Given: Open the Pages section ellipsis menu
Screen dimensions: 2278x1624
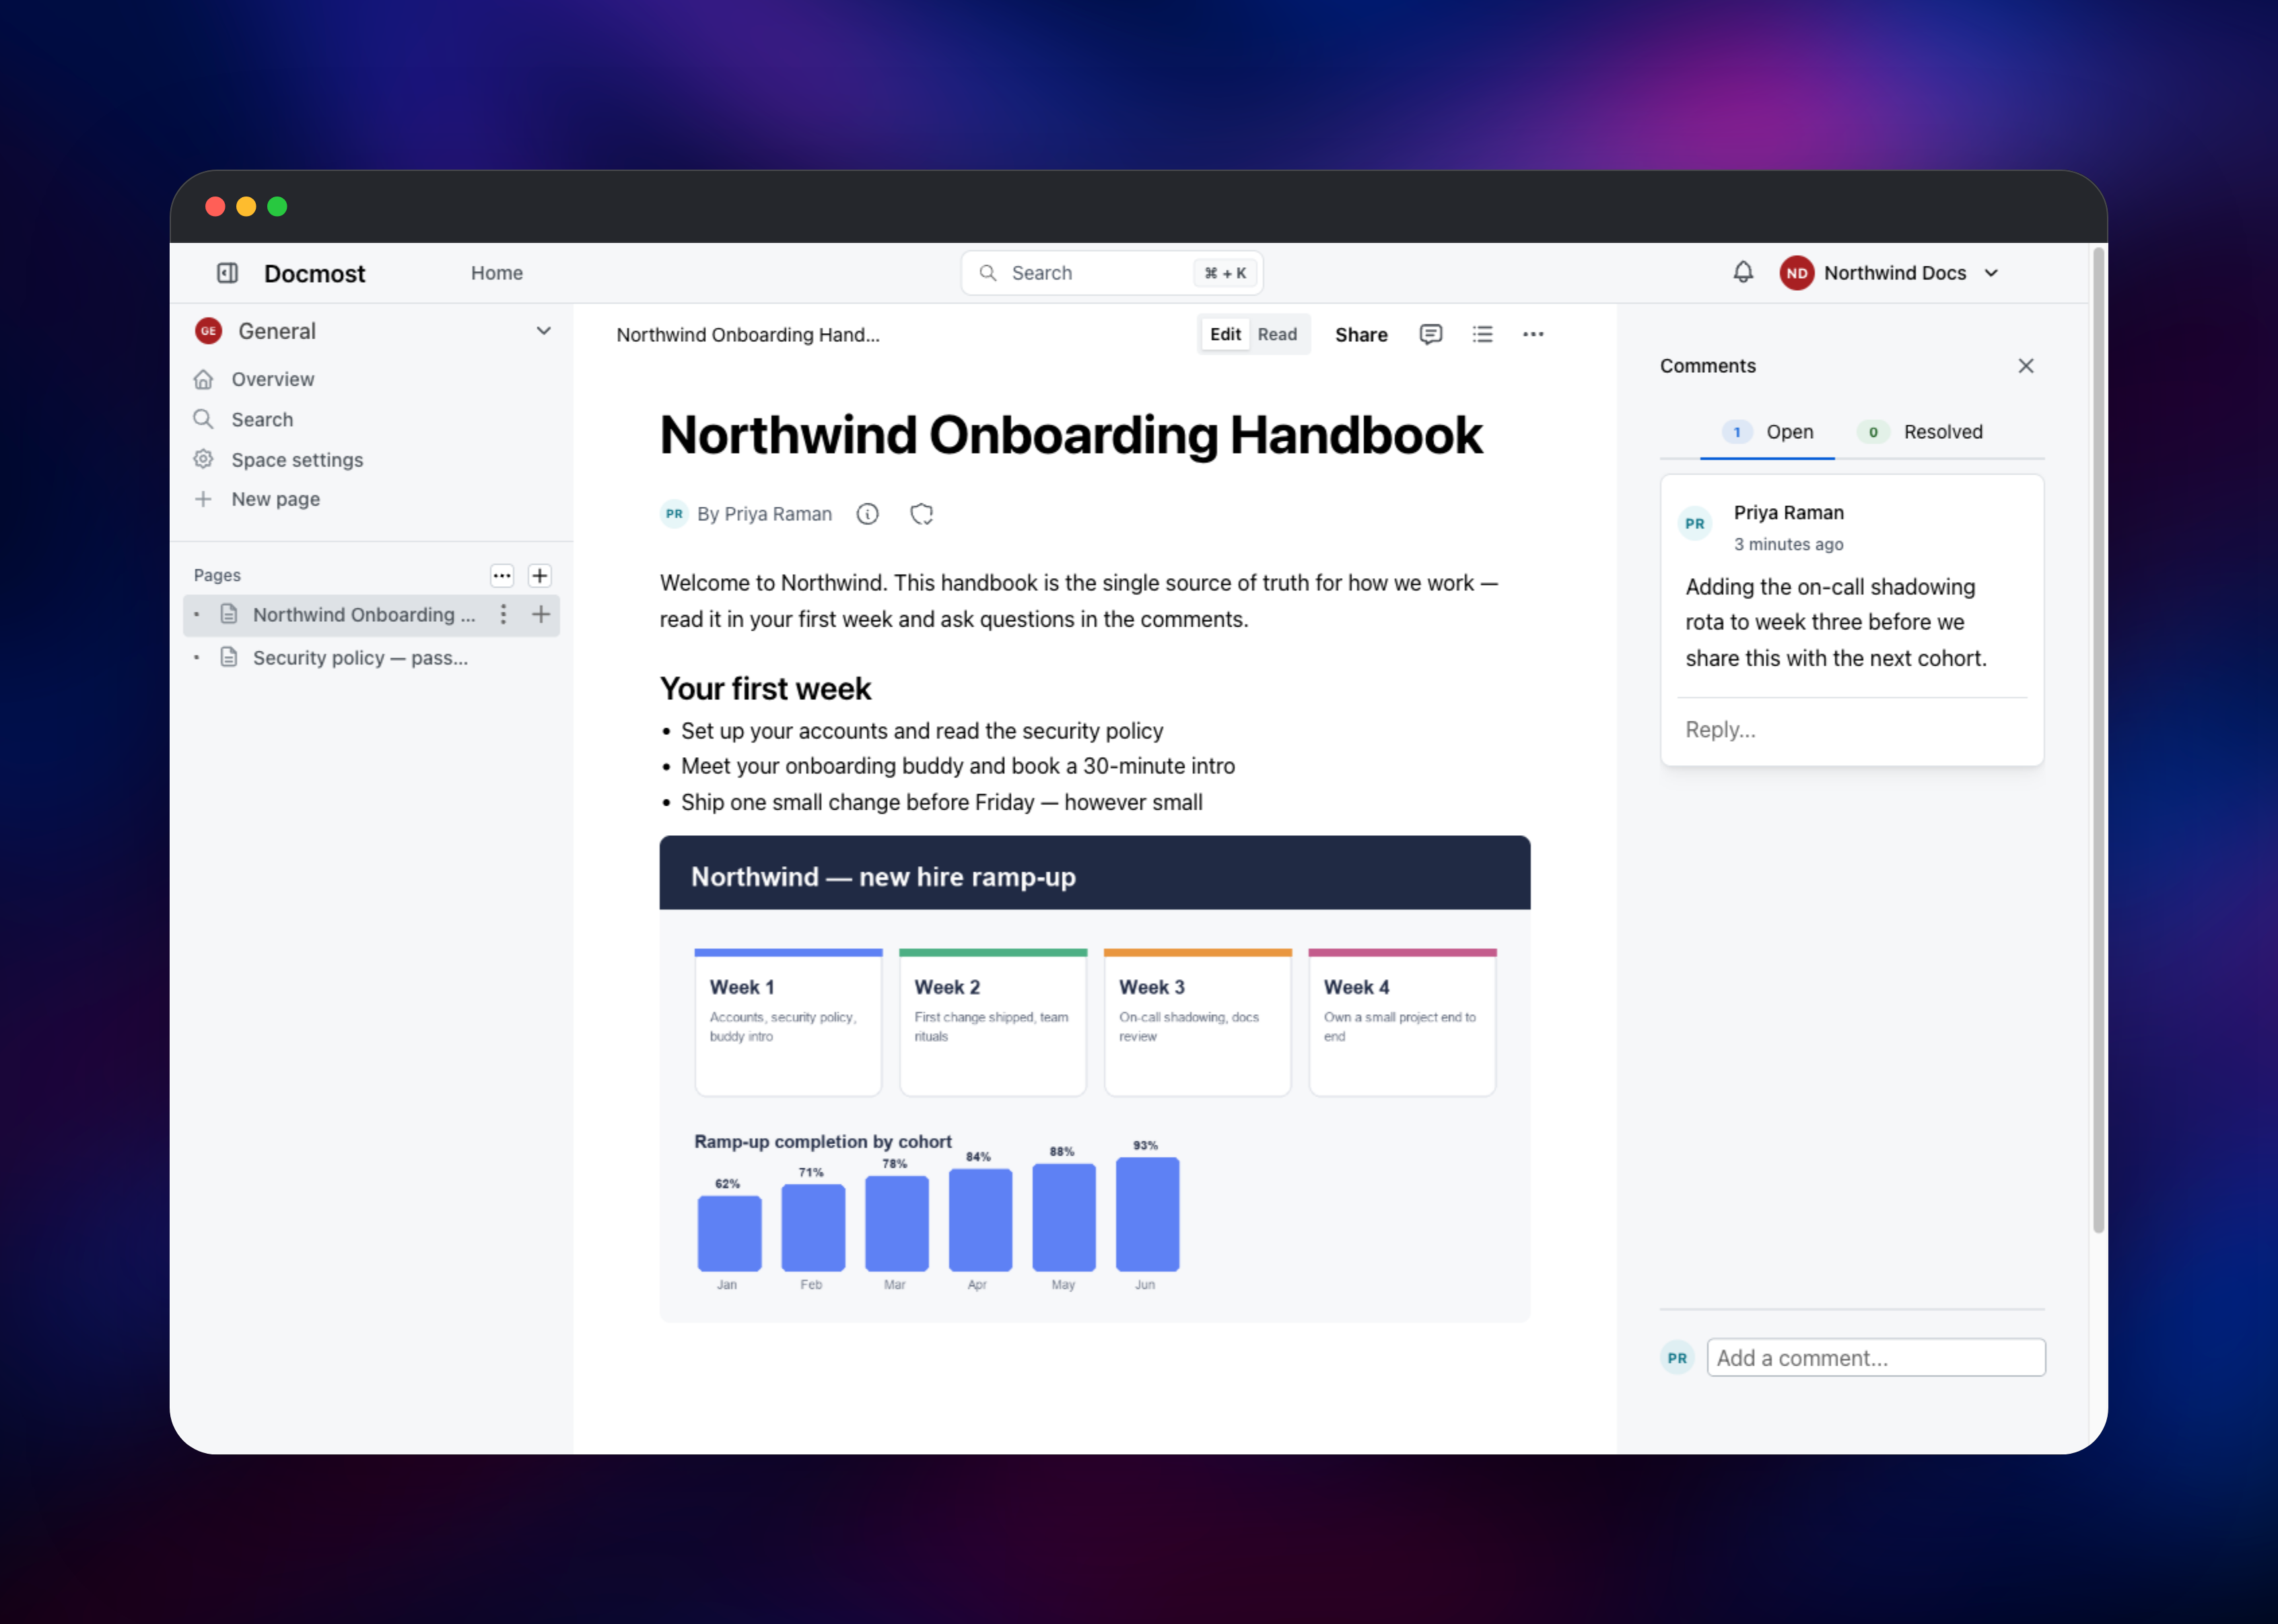Looking at the screenshot, I should click(502, 575).
